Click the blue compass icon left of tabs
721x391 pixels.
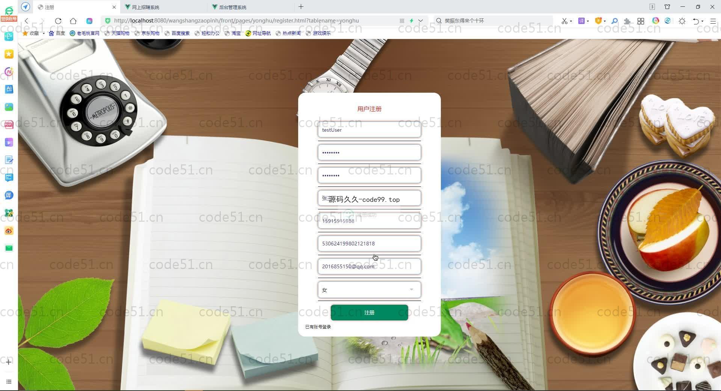pyautogui.click(x=26, y=7)
